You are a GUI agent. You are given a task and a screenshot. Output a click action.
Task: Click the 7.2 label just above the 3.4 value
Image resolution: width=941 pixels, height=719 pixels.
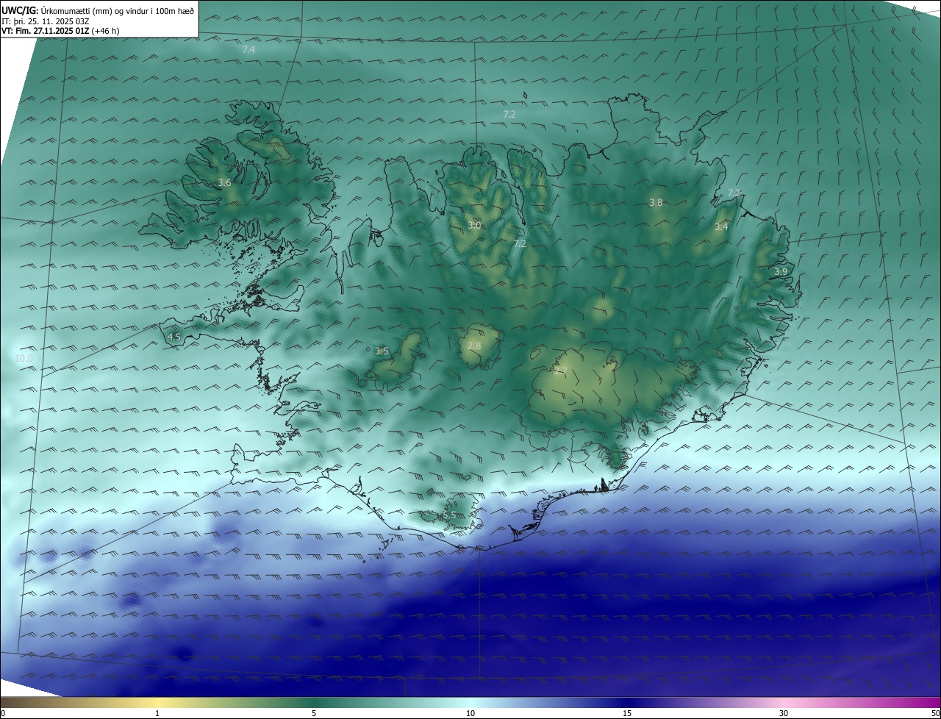734,193
